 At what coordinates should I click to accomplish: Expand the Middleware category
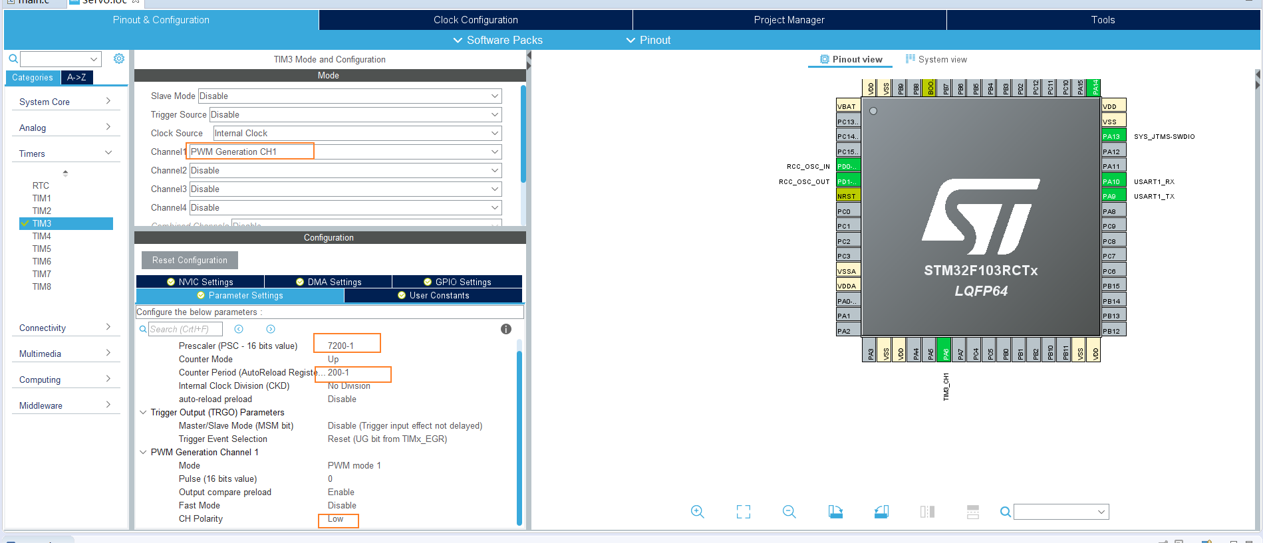click(x=65, y=405)
